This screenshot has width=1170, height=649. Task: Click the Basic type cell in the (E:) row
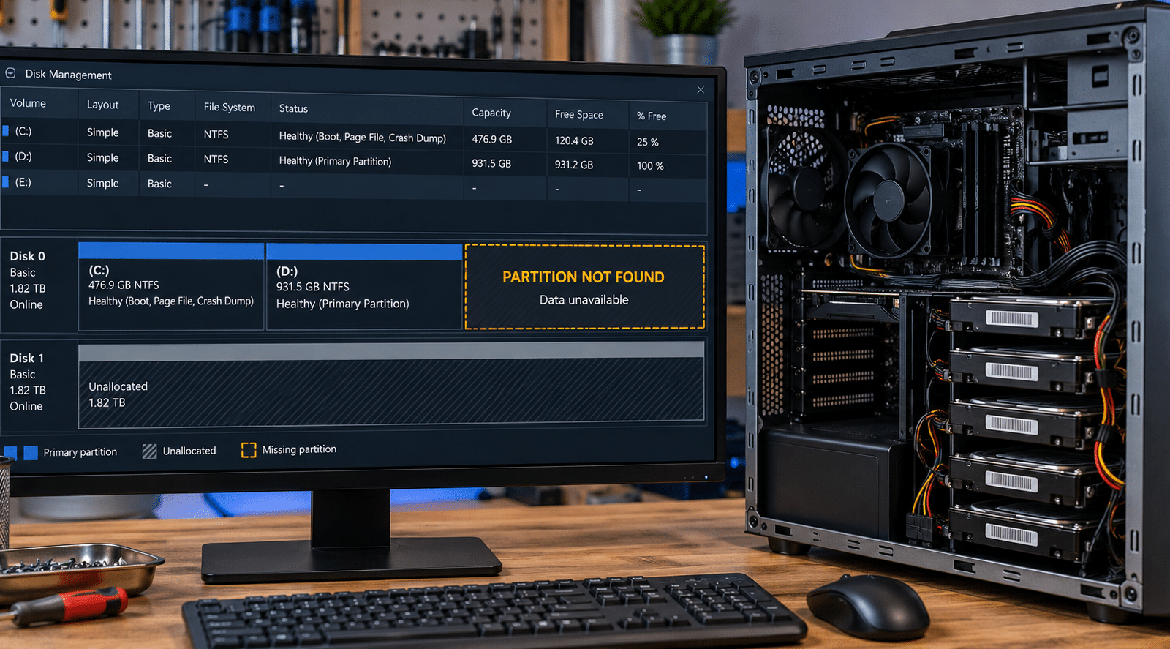click(159, 184)
